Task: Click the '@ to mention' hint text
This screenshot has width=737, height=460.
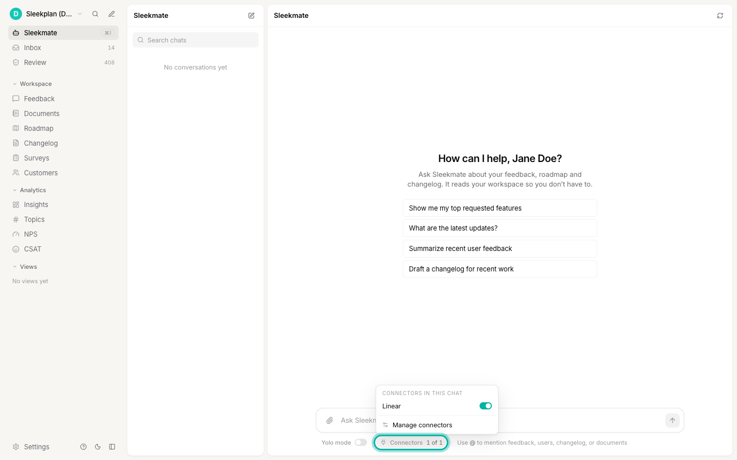Action: (542, 443)
